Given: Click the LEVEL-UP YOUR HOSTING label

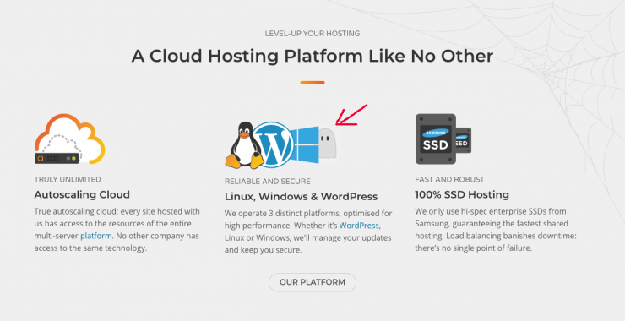Looking at the screenshot, I should (312, 34).
